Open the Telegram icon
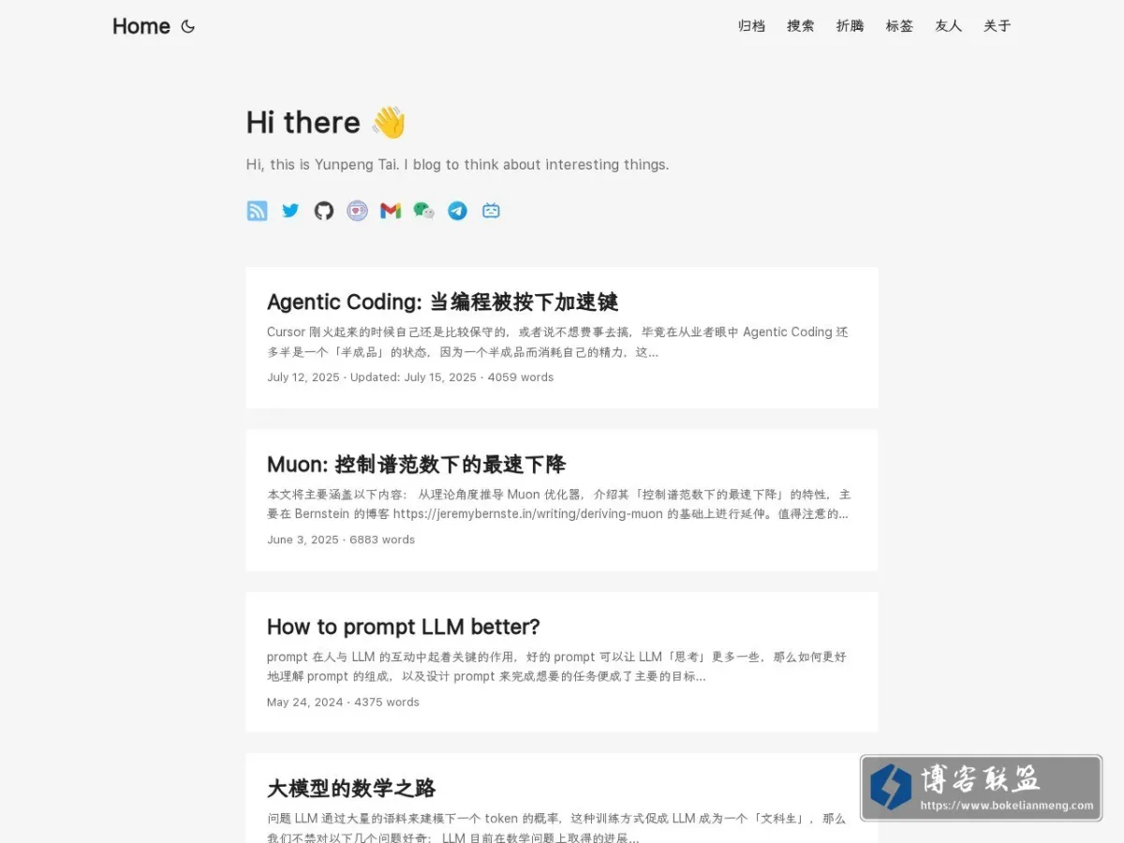The image size is (1124, 843). pos(457,211)
